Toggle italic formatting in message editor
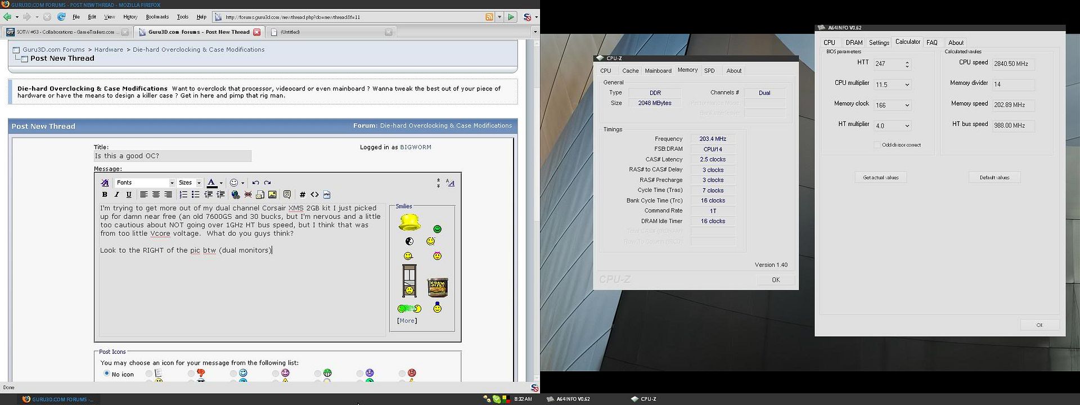 [x=116, y=195]
